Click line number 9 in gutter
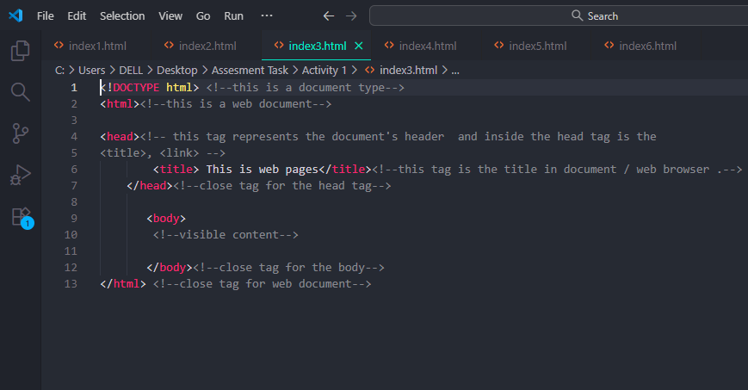The width and height of the screenshot is (748, 390). click(74, 218)
